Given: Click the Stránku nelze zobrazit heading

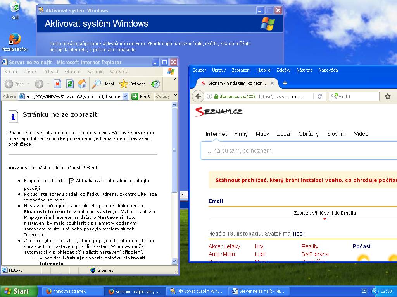Looking at the screenshot, I should [60, 114].
